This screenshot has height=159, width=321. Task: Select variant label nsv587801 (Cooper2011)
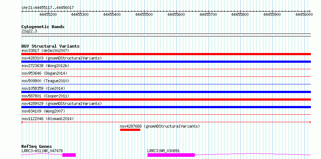pos(45,96)
